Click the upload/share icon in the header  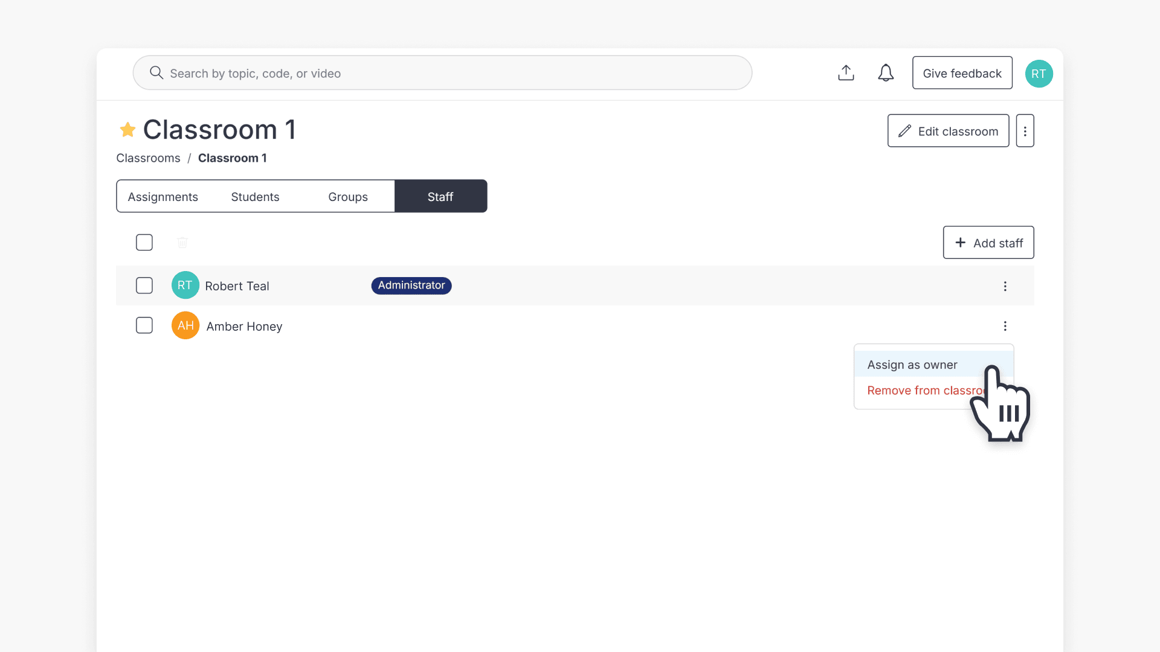(x=846, y=72)
